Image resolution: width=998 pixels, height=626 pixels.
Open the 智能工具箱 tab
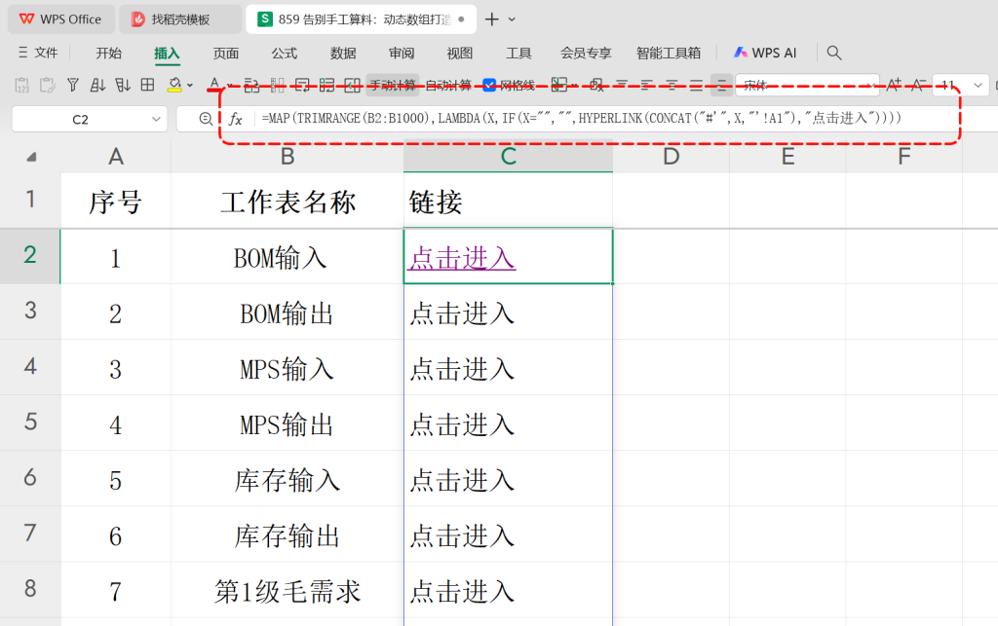click(x=669, y=54)
